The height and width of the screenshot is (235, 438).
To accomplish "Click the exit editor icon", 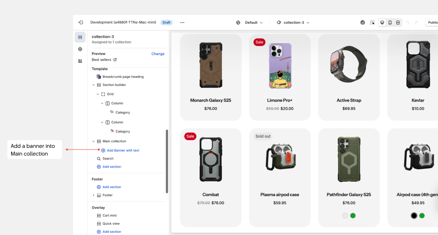I will [x=80, y=23].
